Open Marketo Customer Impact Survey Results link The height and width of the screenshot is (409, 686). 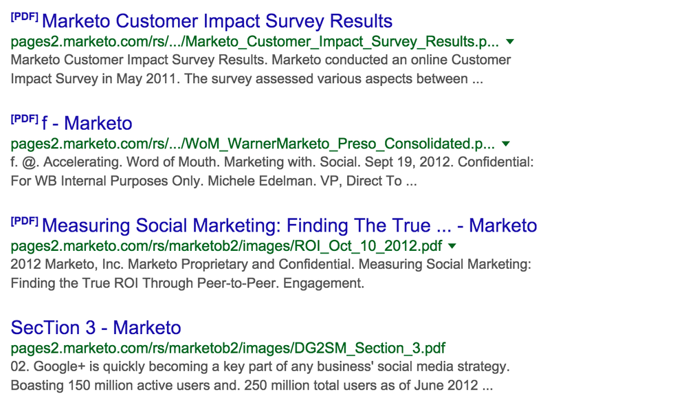point(217,21)
